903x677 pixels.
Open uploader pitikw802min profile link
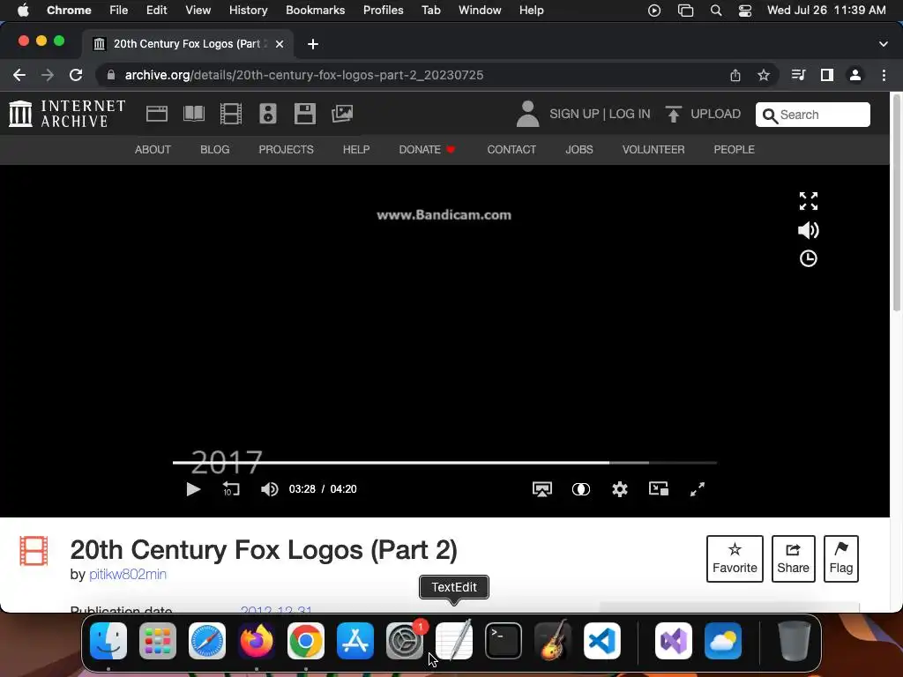point(128,575)
